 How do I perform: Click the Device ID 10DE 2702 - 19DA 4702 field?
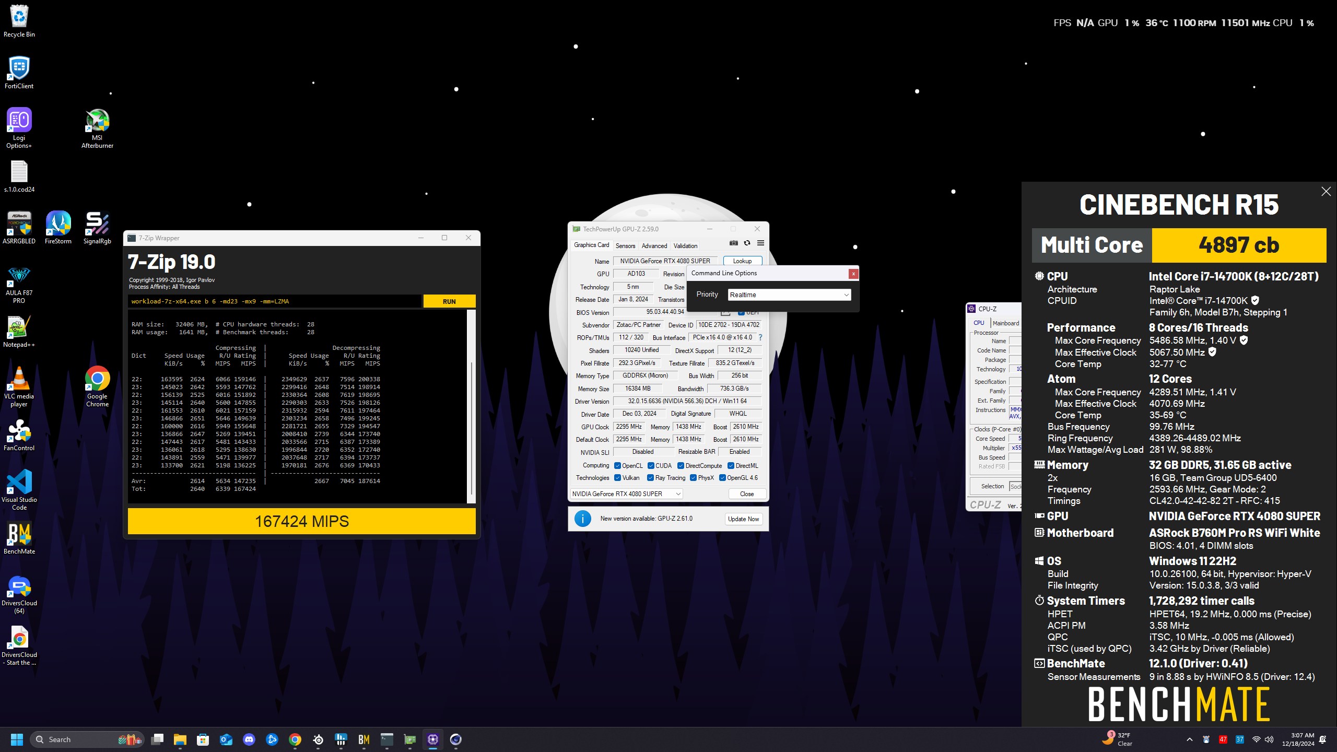729,325
